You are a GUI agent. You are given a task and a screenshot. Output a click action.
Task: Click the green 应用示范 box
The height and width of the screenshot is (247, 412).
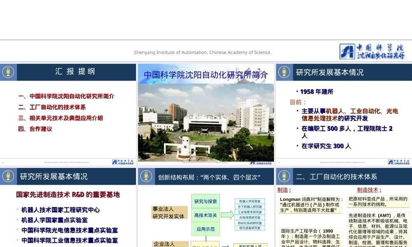pos(206,229)
